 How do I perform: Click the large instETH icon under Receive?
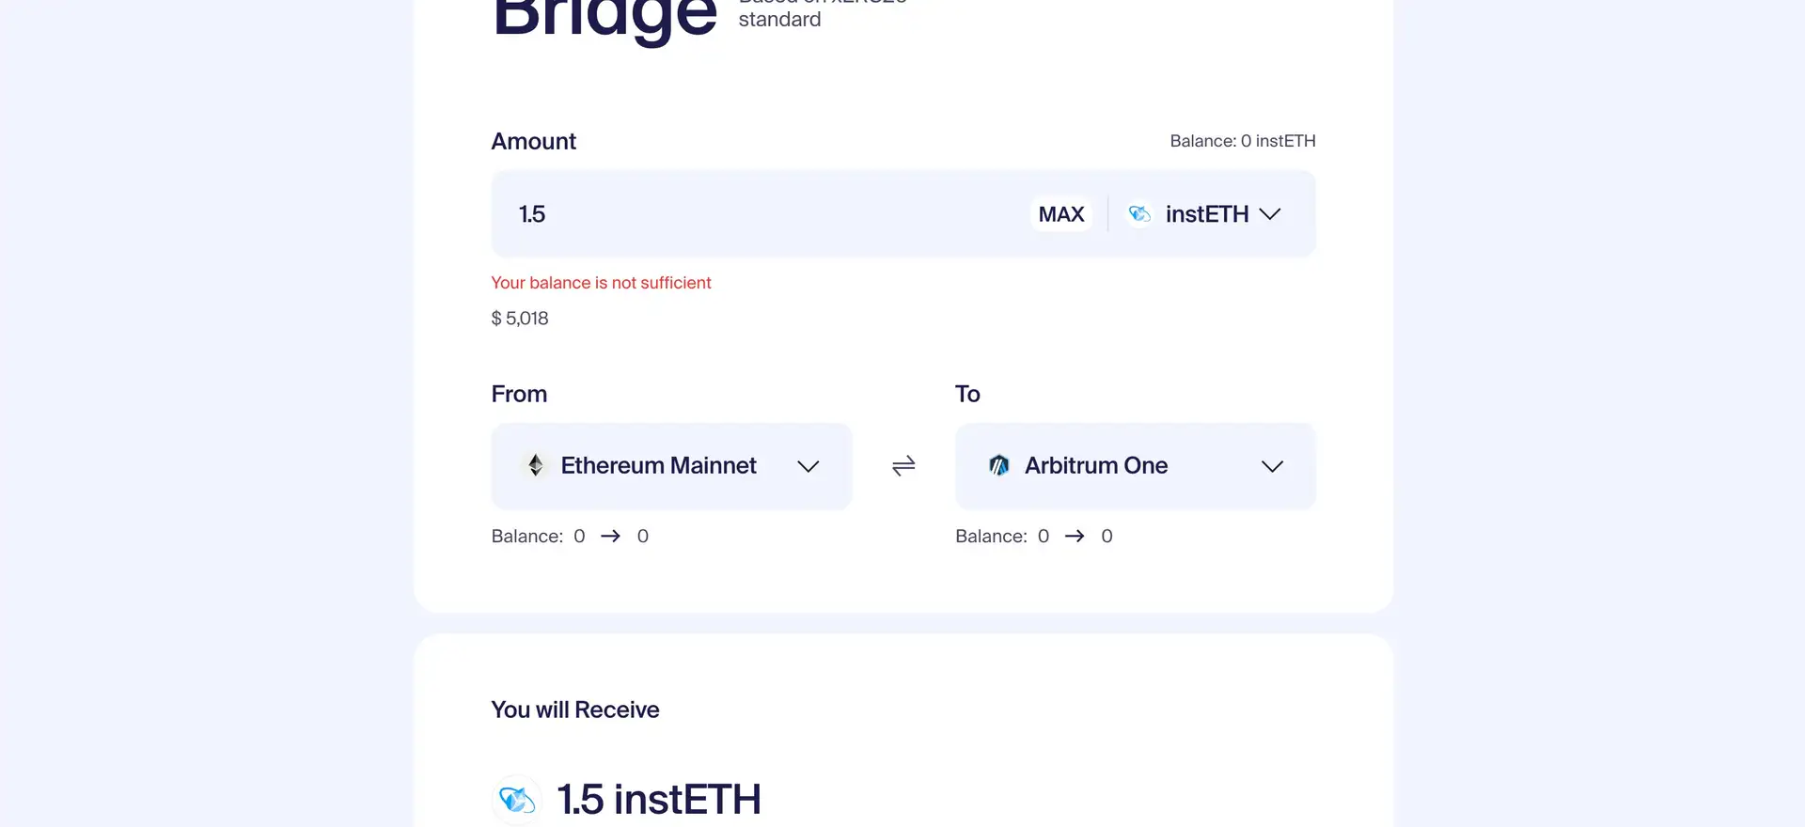517,800
